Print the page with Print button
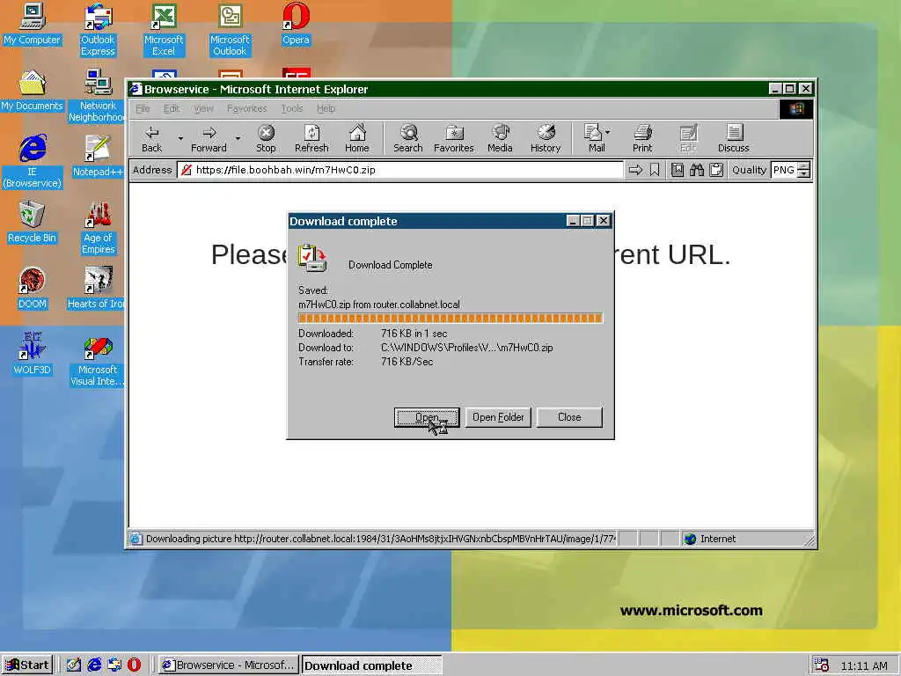901x676 pixels. click(642, 139)
